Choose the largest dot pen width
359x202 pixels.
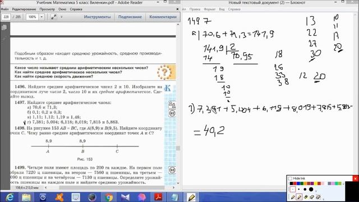tap(311, 189)
